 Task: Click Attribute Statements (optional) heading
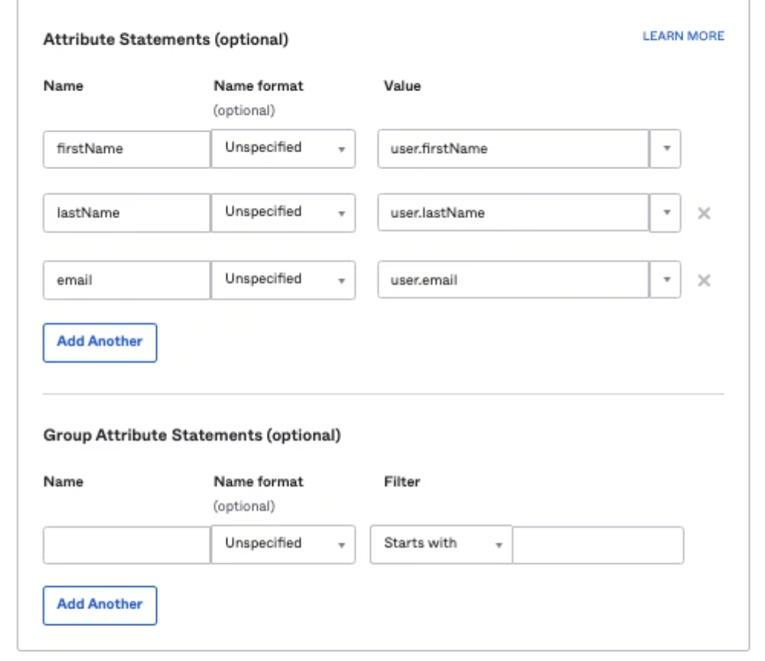click(x=166, y=40)
